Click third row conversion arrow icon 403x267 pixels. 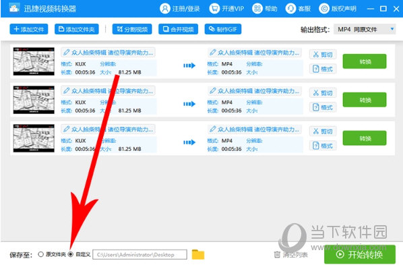click(x=189, y=142)
